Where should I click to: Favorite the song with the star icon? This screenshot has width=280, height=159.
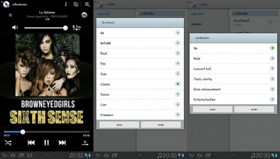click(x=10, y=15)
